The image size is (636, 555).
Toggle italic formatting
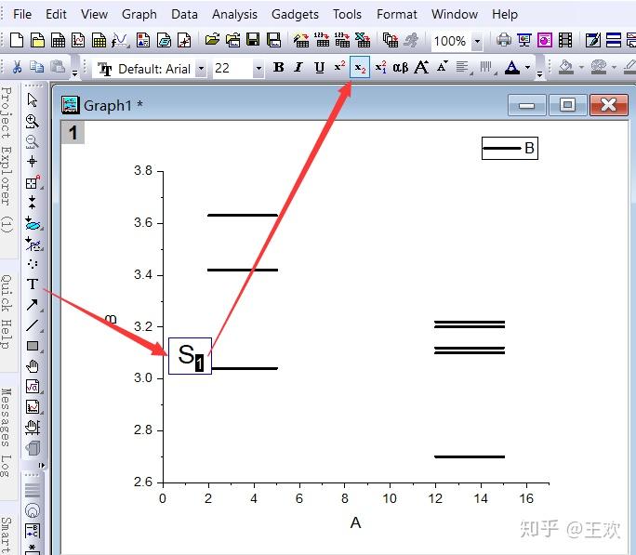(298, 67)
